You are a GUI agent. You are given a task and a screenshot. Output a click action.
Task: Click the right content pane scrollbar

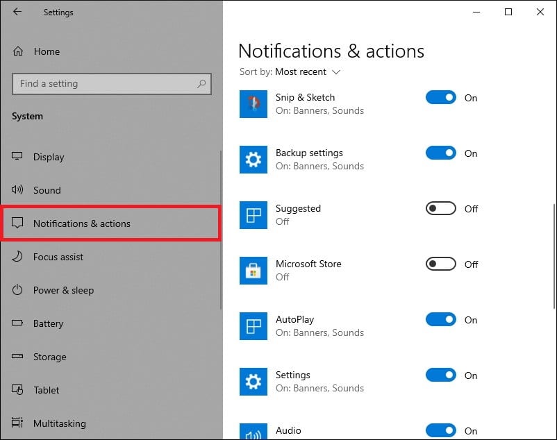tap(554, 256)
